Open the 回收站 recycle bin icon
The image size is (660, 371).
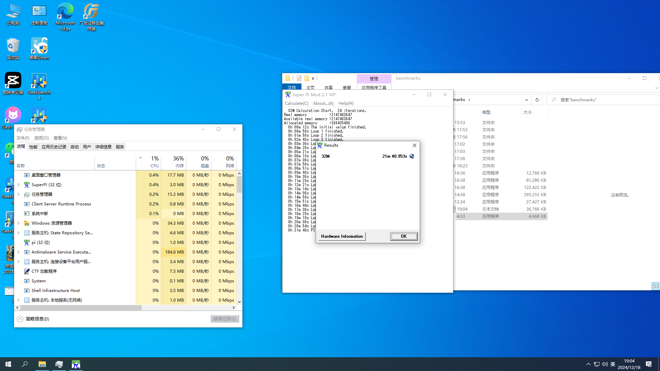[x=13, y=48]
